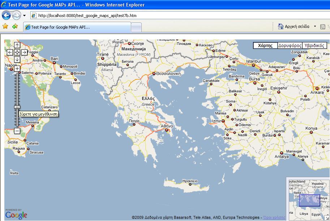
Task: Click the Ηράκλειο city marker
Action: point(190,184)
